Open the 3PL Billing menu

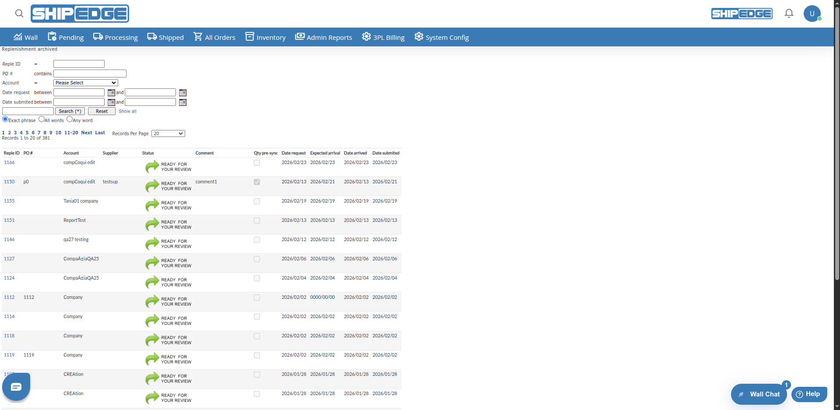[383, 37]
